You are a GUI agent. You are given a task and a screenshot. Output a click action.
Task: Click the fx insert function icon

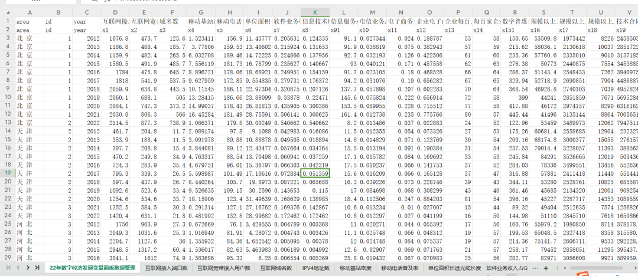point(108,1)
